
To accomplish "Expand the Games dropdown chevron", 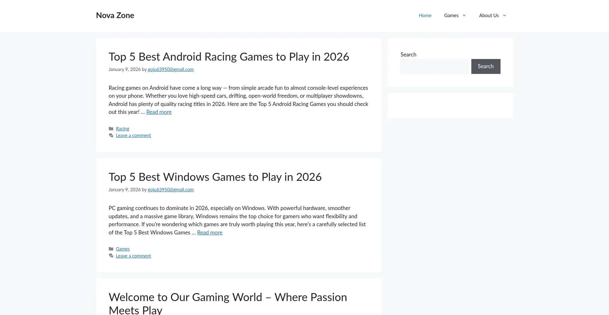I will 464,15.
